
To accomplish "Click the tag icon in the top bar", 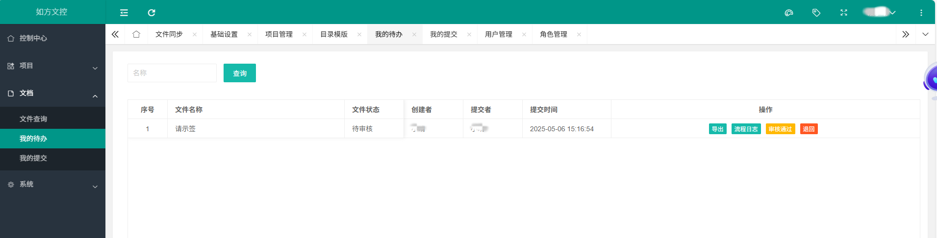I will pyautogui.click(x=816, y=13).
